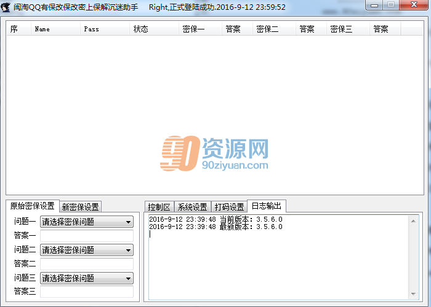Open 问题三 security question dropdown
The image size is (431, 307).
[x=87, y=278]
